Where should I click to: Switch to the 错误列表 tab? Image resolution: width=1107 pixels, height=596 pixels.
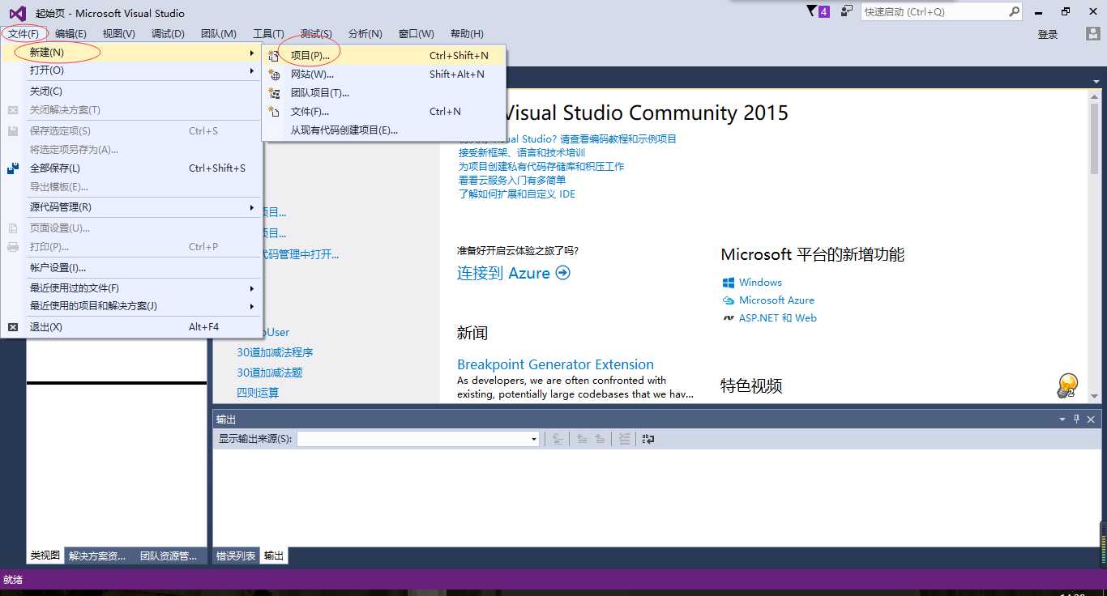pos(236,556)
